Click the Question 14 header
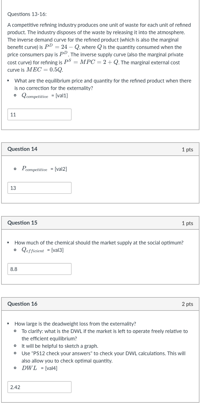 [22, 149]
